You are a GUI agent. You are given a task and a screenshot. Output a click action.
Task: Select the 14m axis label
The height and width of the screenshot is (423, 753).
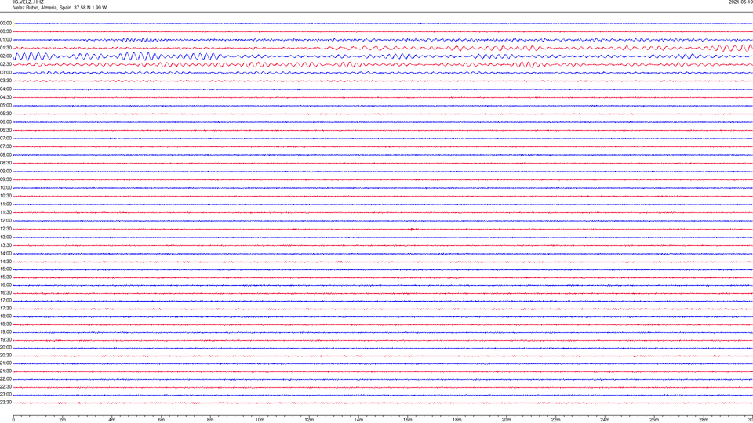point(358,420)
